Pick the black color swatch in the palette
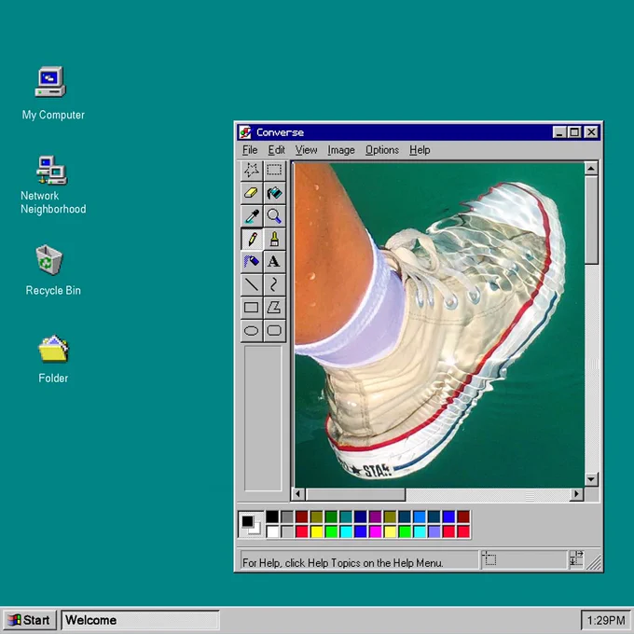The width and height of the screenshot is (634, 634). (272, 517)
